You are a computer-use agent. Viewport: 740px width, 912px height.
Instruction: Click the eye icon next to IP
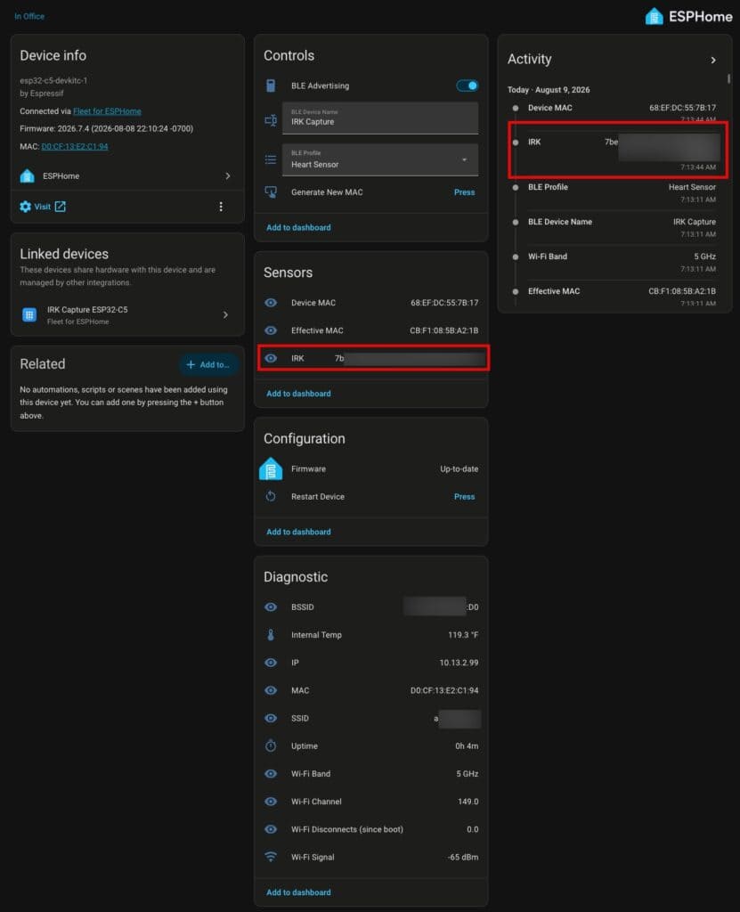[271, 663]
